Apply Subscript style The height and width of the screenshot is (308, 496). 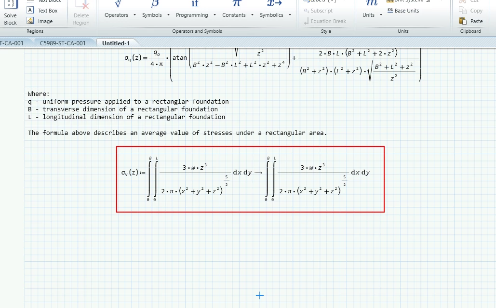pyautogui.click(x=318, y=11)
